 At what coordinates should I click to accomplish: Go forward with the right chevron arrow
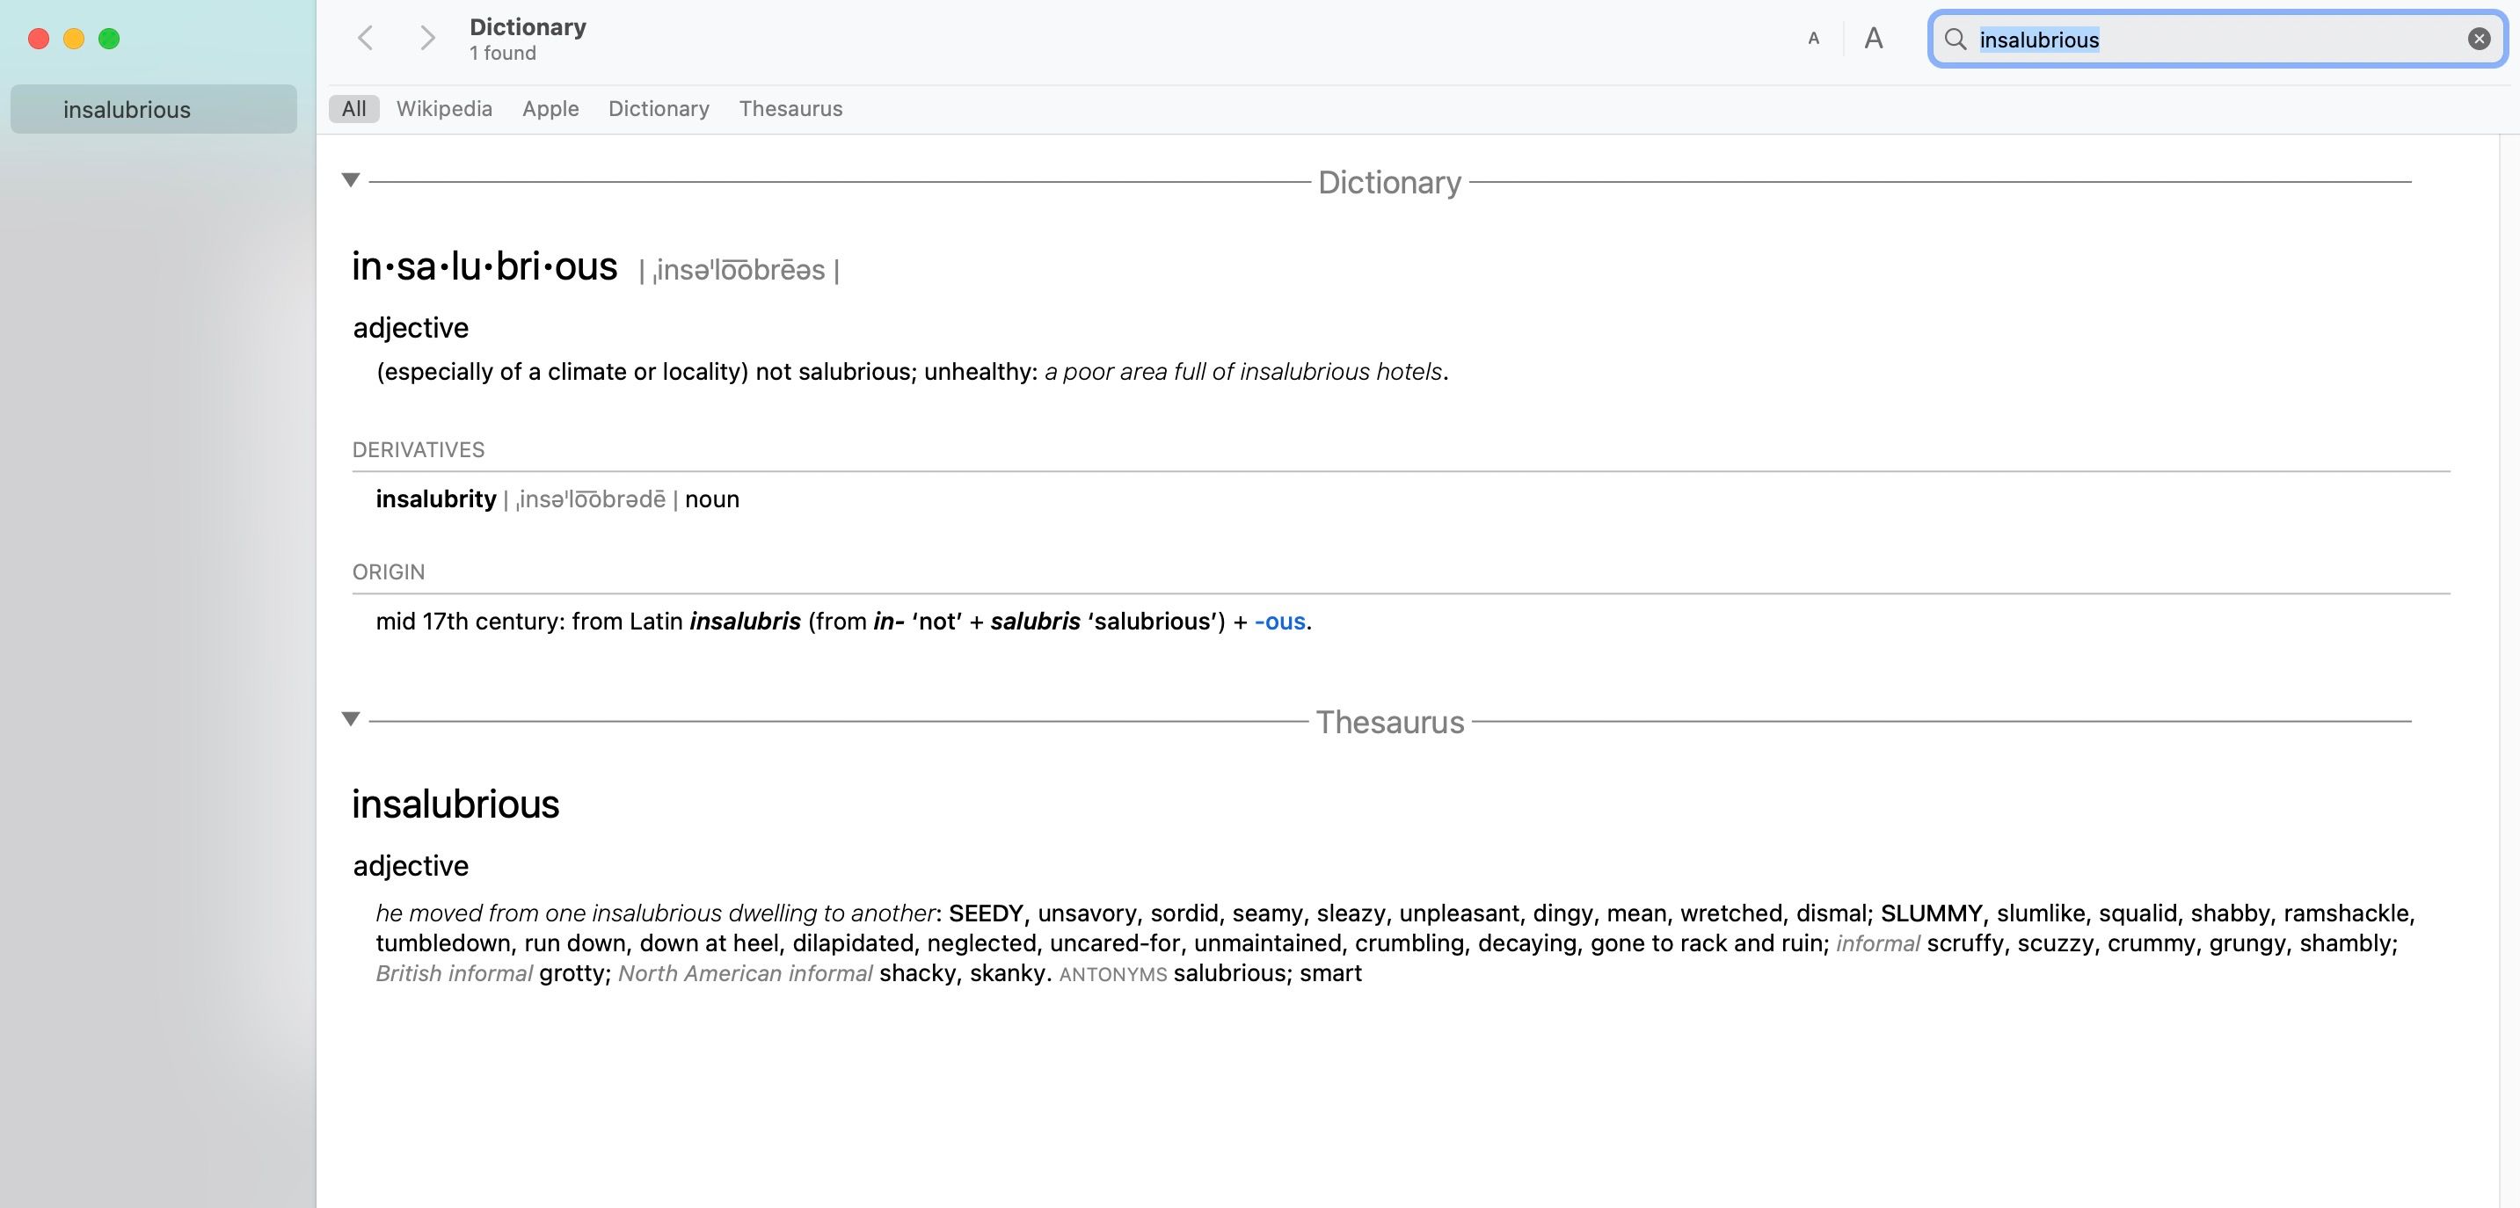point(427,38)
